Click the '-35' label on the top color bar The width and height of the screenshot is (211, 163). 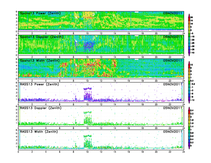(192, 50)
